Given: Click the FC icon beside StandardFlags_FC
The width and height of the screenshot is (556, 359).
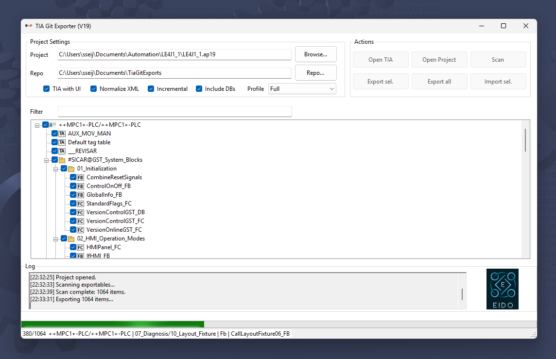Looking at the screenshot, I should (80, 204).
